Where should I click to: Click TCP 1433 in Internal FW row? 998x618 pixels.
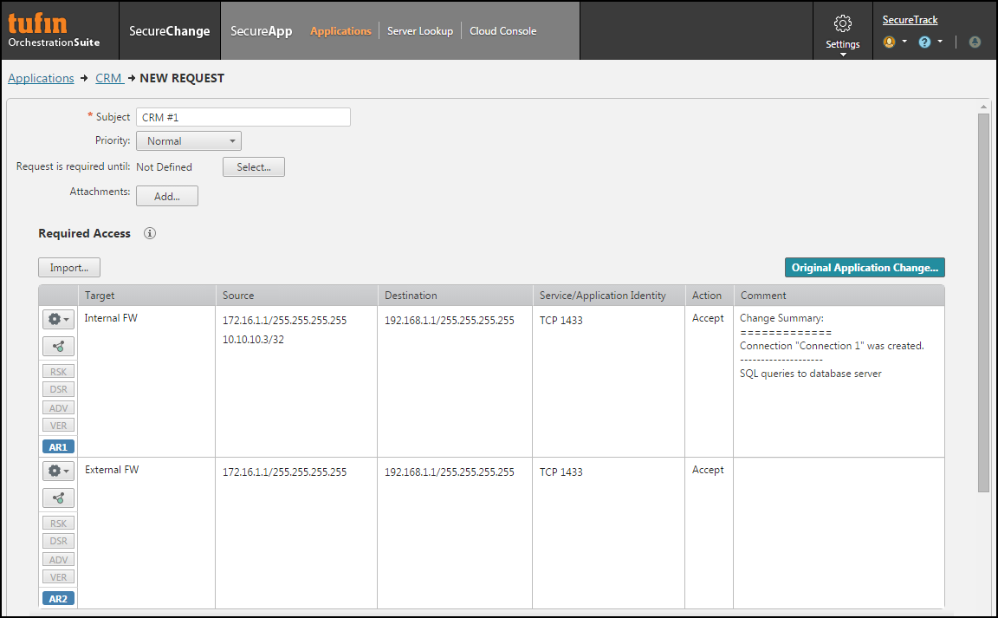pos(561,321)
